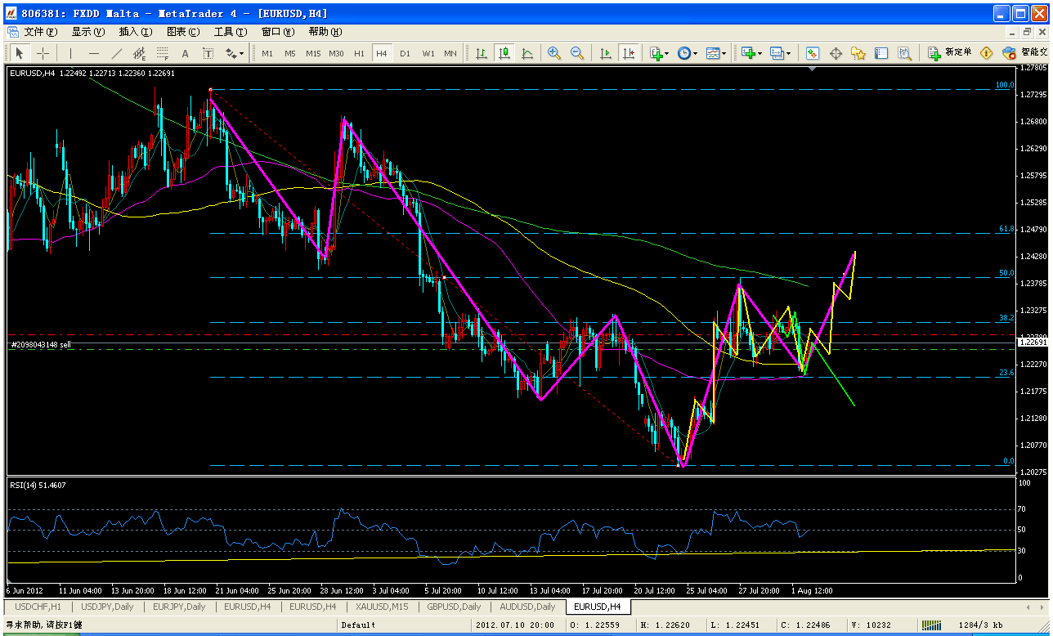This screenshot has height=636, width=1053.
Task: Activate the crosshair tool
Action: click(43, 53)
